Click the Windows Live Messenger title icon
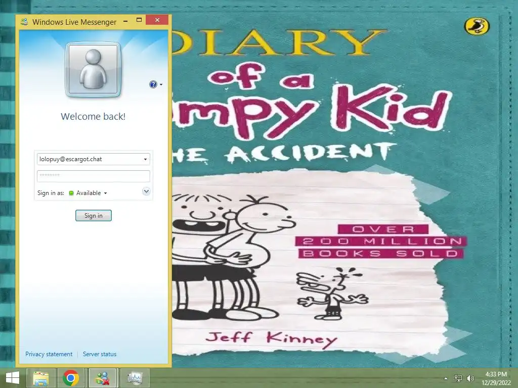Screen dimensions: 518x388 (x=24, y=22)
